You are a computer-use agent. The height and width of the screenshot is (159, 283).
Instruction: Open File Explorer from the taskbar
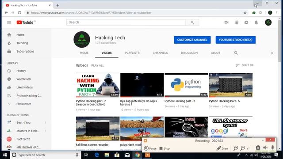pyautogui.click(x=107, y=155)
